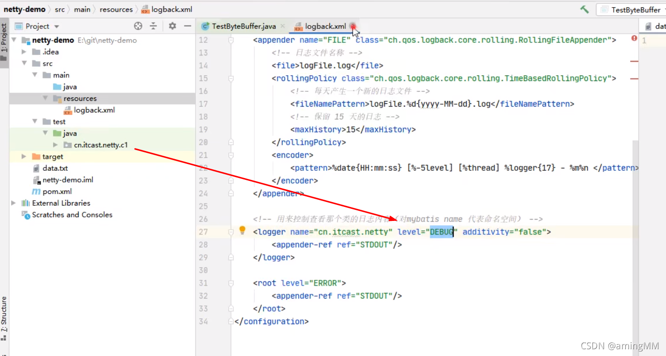
Task: Hide the Project panel with minus icon
Action: point(187,26)
